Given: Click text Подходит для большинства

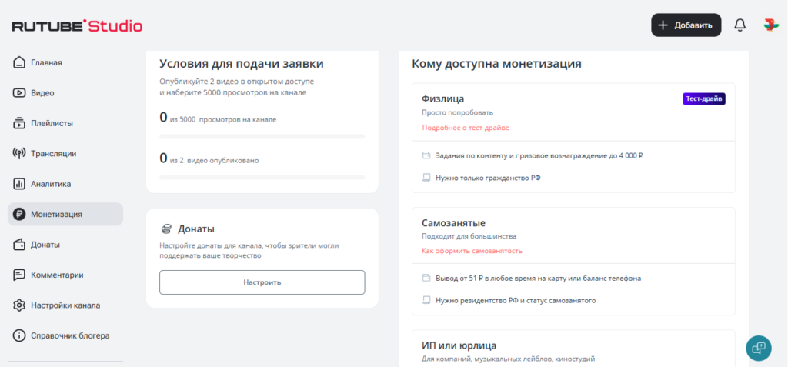Looking at the screenshot, I should [469, 235].
